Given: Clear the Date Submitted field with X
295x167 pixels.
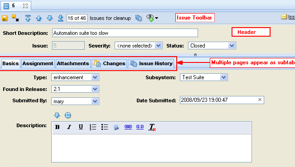Looking at the screenshot, I should (260, 100).
